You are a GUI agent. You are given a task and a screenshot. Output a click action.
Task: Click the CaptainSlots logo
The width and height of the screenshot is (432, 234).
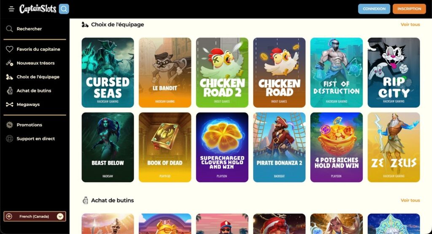point(38,9)
